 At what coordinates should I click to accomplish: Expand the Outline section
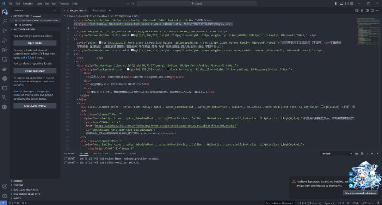[19, 181]
